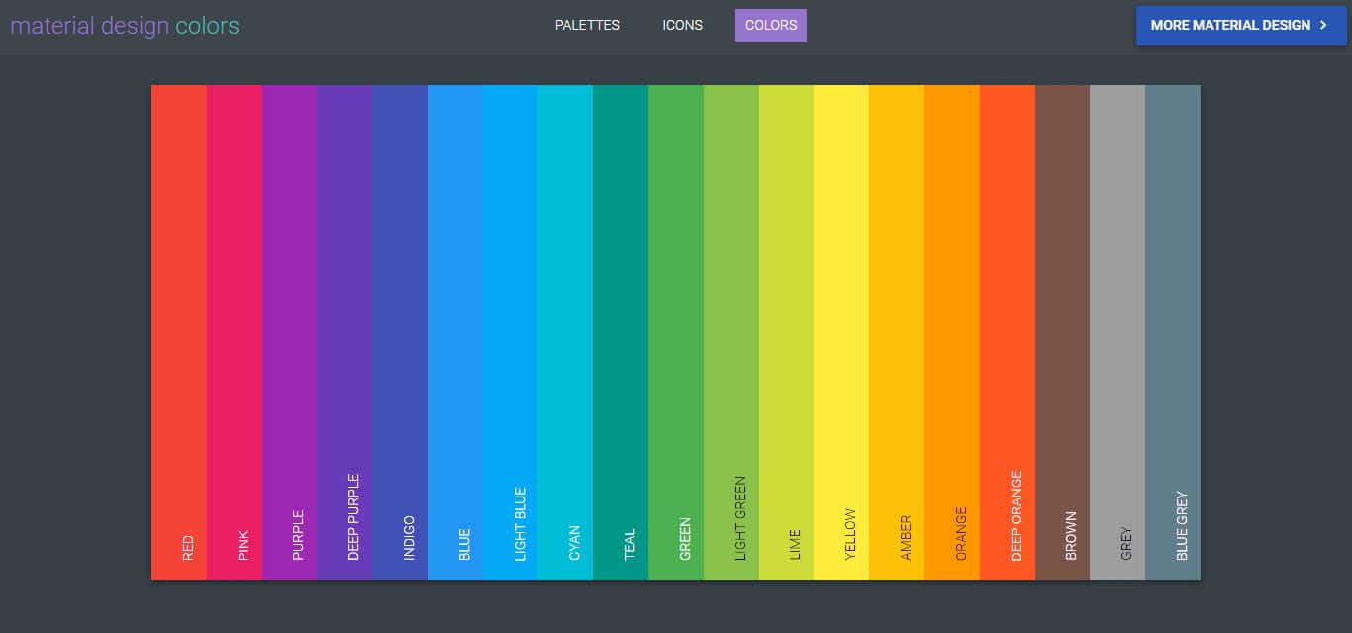Select the Lime color column
This screenshot has height=633, width=1352.
(x=787, y=332)
